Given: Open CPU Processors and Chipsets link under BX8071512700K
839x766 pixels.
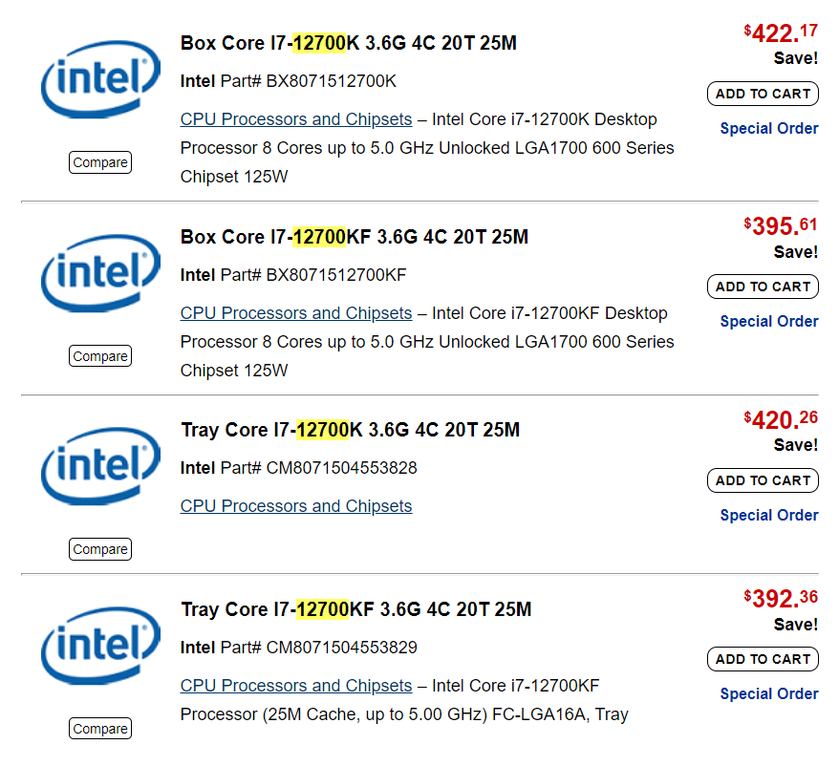Looking at the screenshot, I should 296,119.
